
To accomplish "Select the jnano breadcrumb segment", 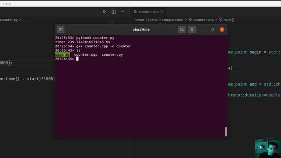I will point(153,20).
